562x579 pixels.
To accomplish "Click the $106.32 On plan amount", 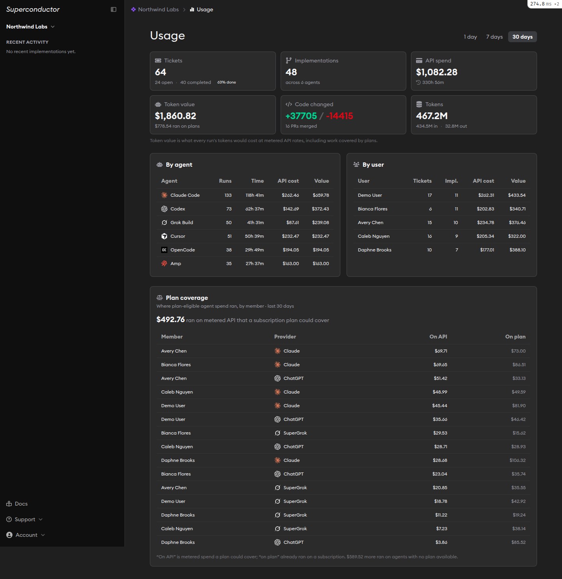I will click(x=518, y=460).
